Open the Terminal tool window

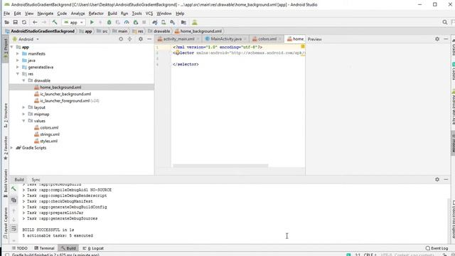point(44,248)
